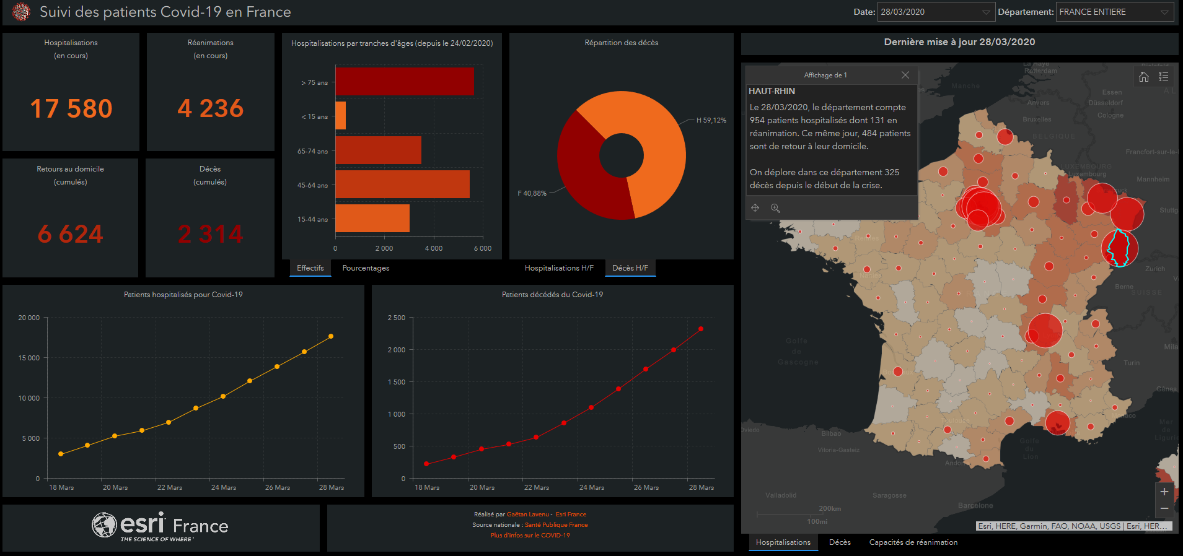Click the 17 580 hospitalisations indicator

click(71, 109)
